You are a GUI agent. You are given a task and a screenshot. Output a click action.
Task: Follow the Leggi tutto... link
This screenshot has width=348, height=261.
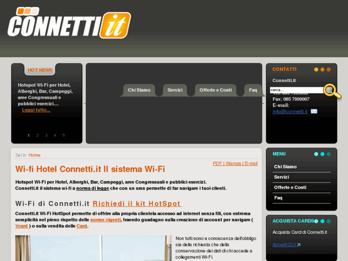36,110
